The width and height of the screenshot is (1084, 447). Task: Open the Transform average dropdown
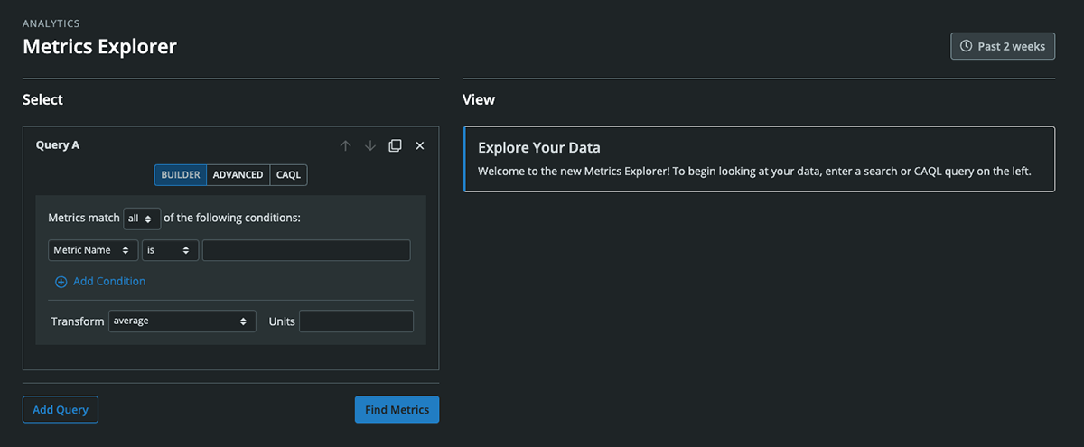tap(182, 321)
